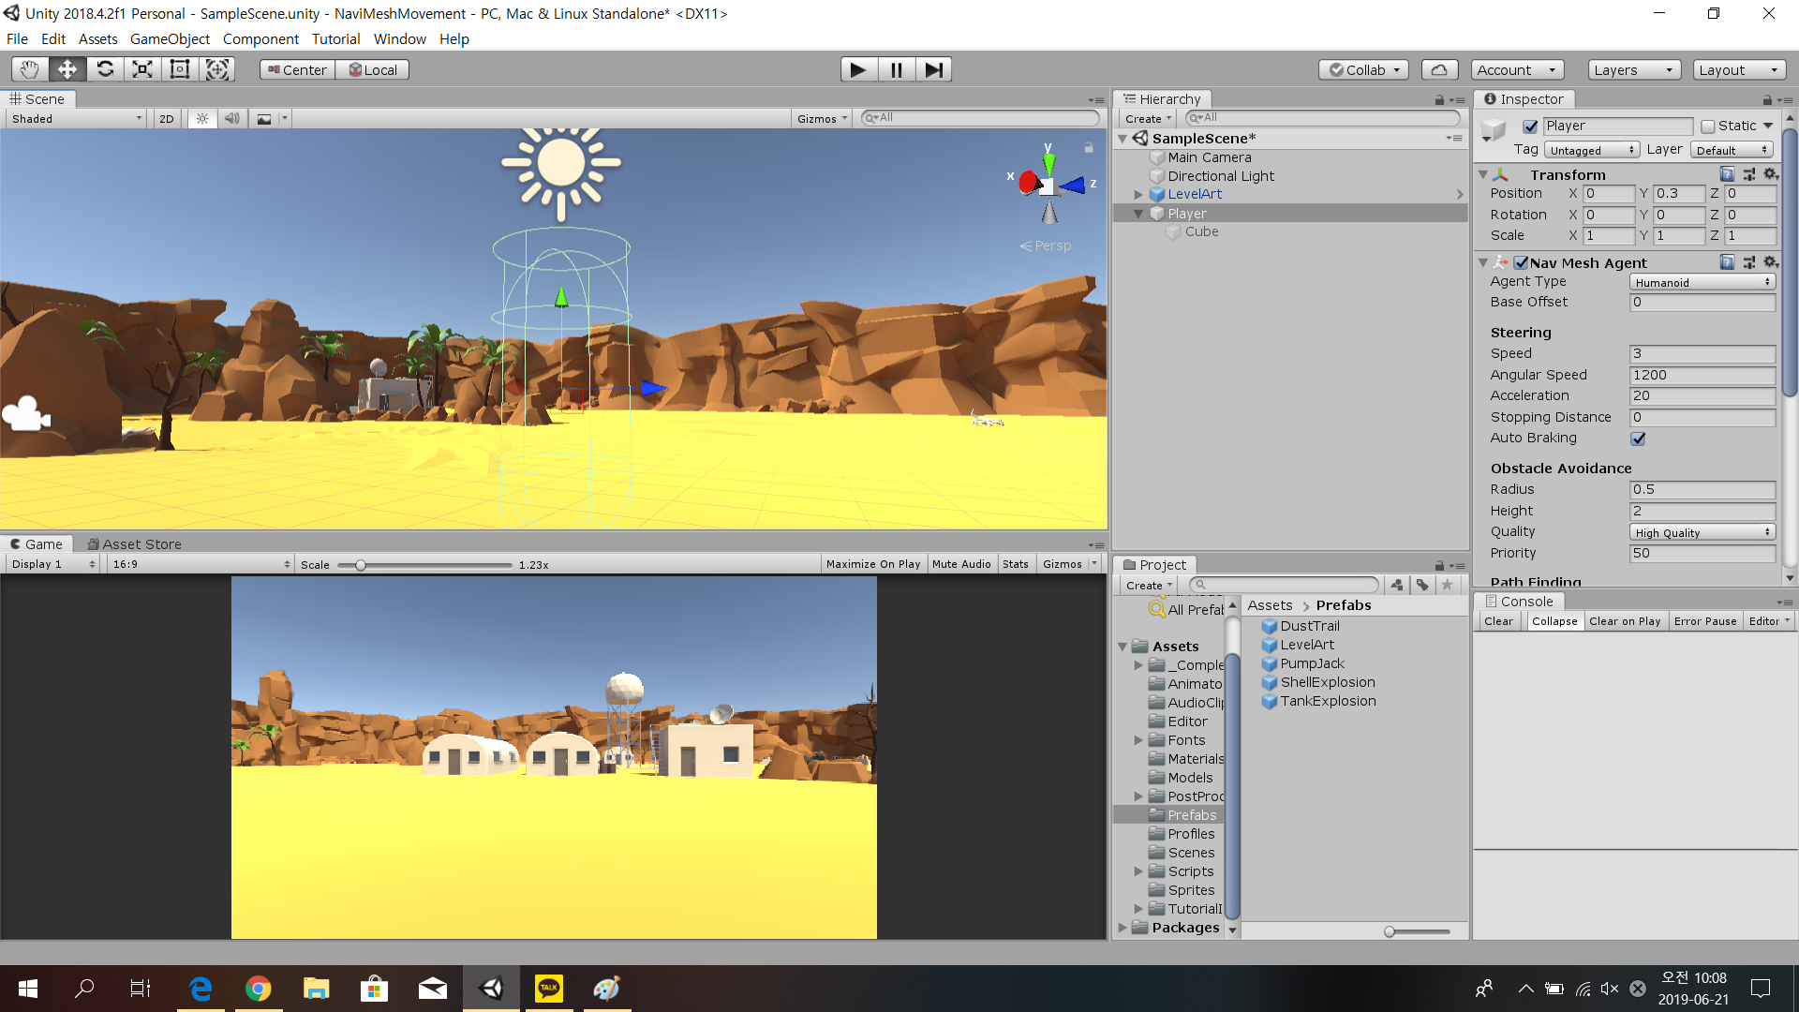Expand the LevelArt hierarchy item
The height and width of the screenshot is (1012, 1799).
click(1138, 195)
